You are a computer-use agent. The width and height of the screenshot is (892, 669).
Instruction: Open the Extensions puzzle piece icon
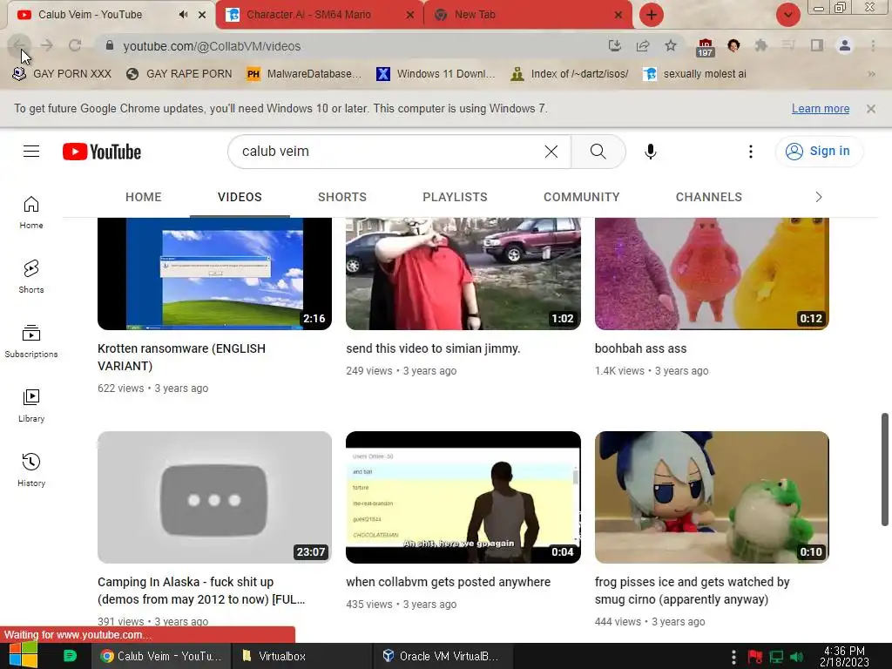760,45
